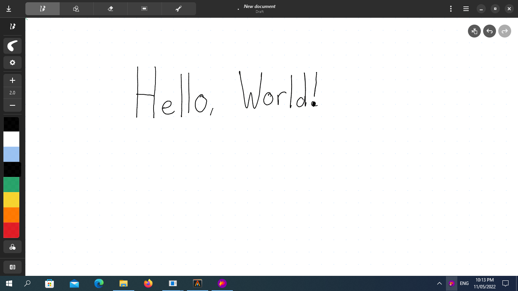
Task: Switch to the Shaper tool tab
Action: click(76, 9)
